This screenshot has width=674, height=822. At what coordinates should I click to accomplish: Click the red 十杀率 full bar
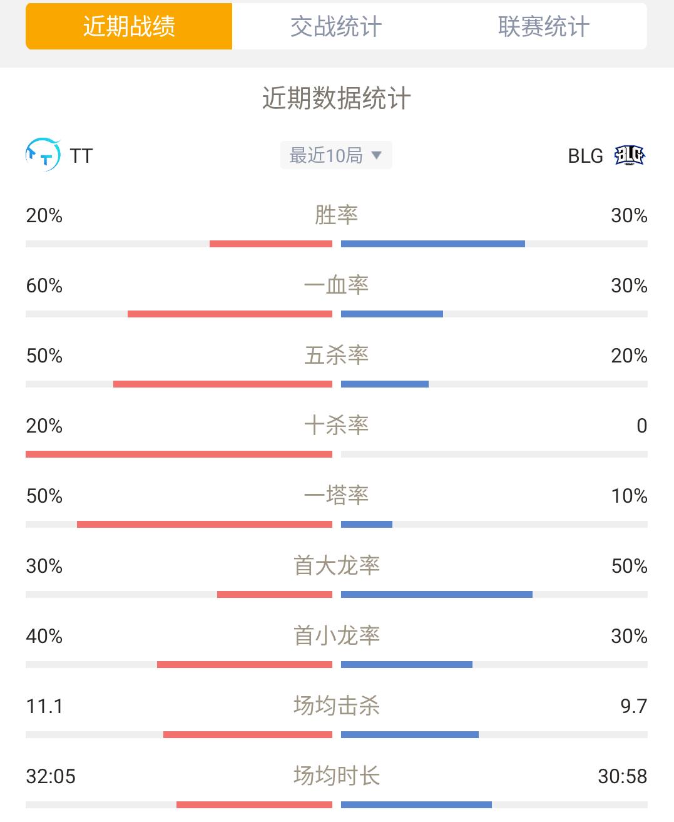pos(179,455)
